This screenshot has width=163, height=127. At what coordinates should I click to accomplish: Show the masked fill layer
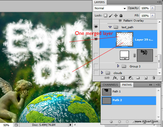pyautogui.click(x=96, y=55)
